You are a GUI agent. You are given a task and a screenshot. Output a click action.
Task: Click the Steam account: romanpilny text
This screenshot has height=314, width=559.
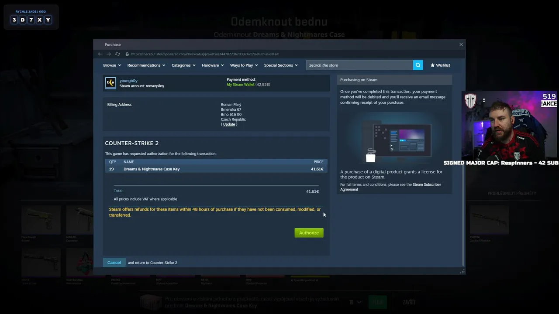coord(142,86)
